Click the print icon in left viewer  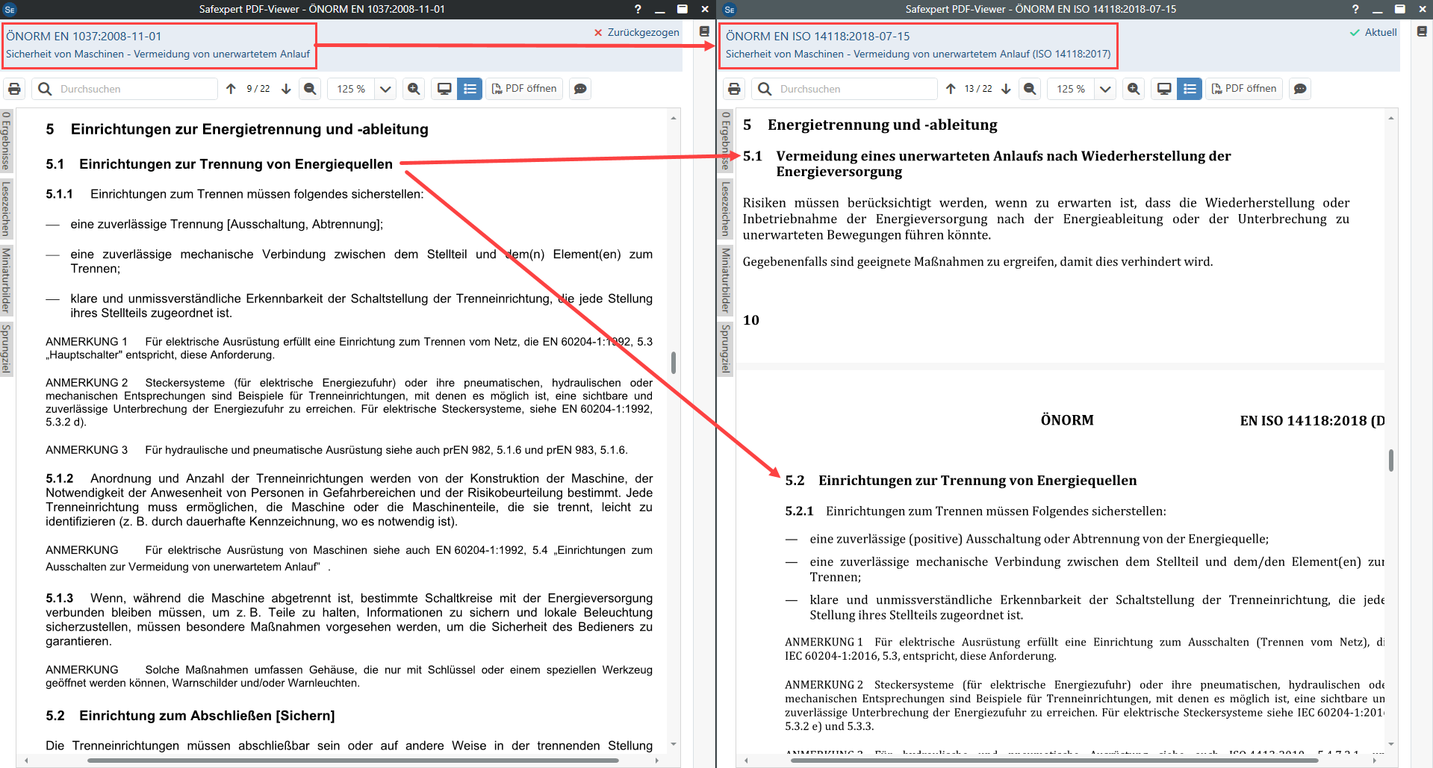coord(14,89)
